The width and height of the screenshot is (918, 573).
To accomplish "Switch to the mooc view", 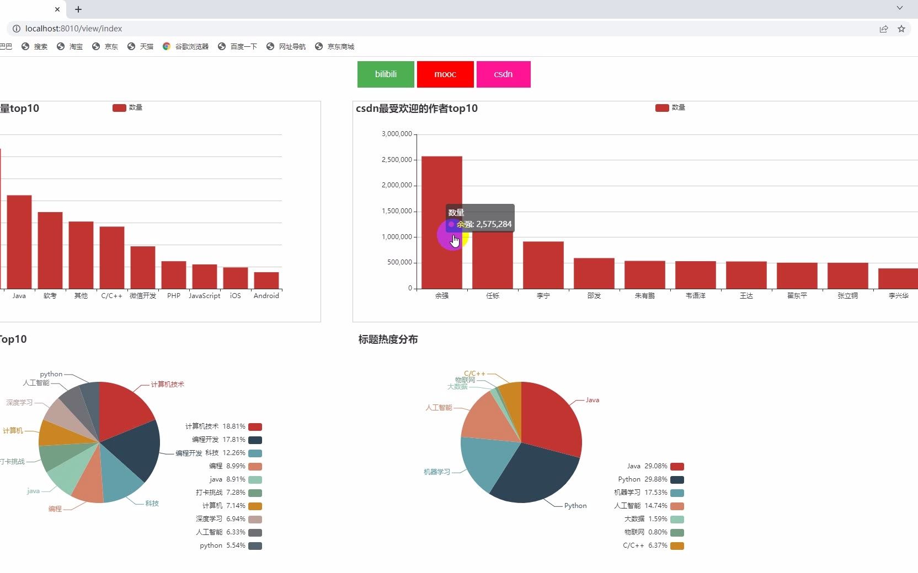I will [x=445, y=74].
